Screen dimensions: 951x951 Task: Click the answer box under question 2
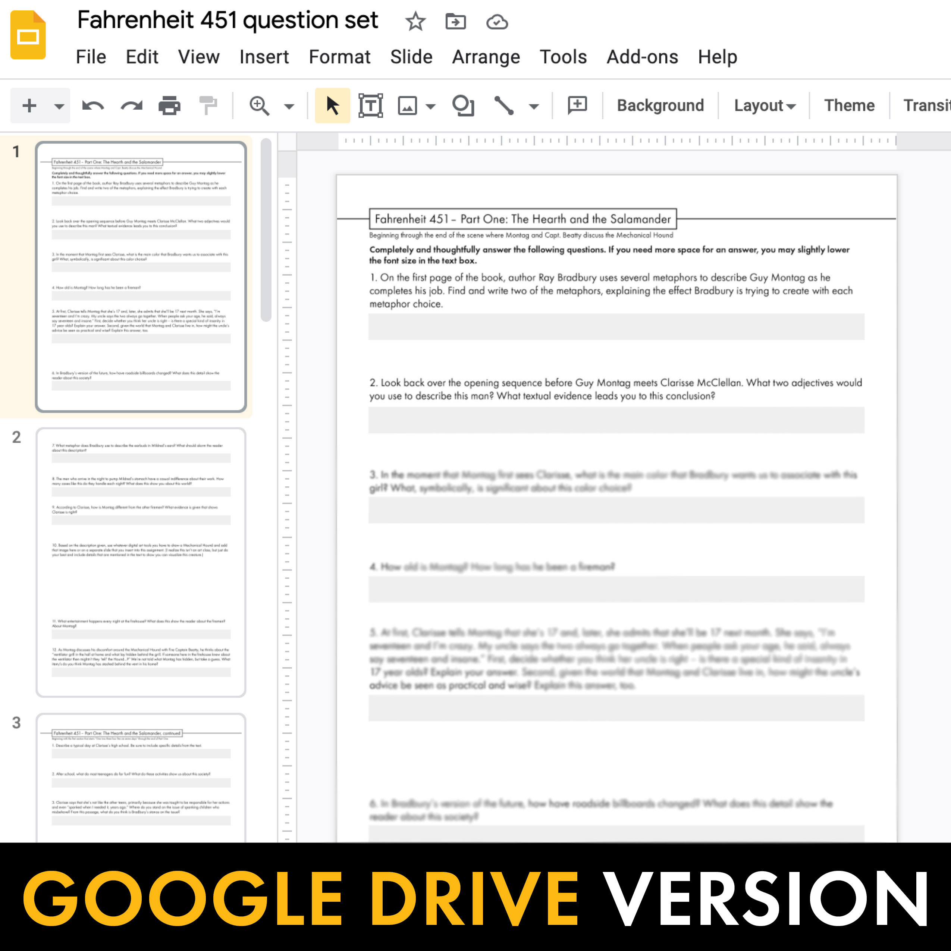pyautogui.click(x=616, y=420)
